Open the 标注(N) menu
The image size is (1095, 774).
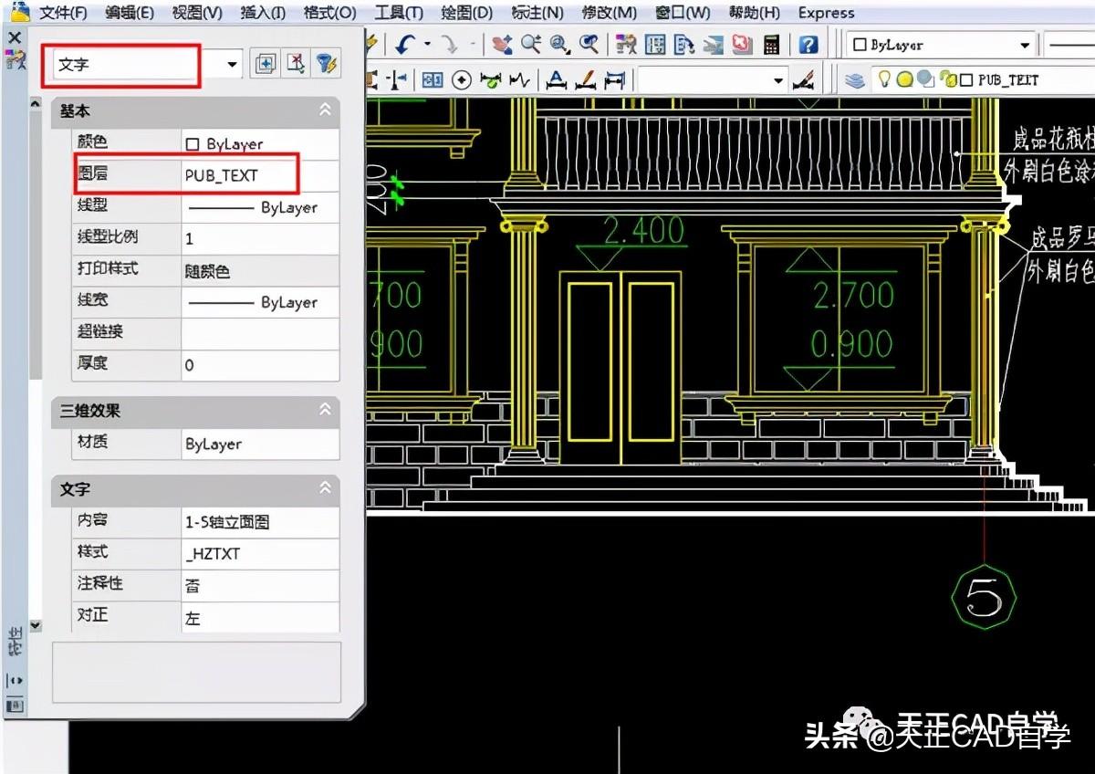(537, 13)
